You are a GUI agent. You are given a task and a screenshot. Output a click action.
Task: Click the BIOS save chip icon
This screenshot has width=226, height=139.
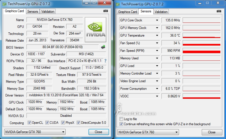click(x=103, y=47)
